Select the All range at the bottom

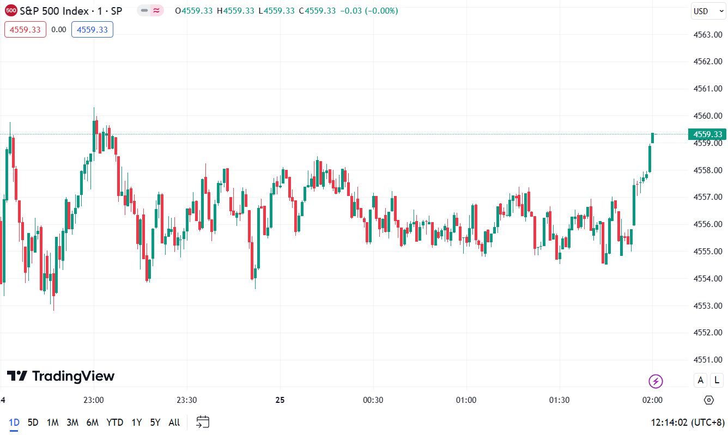pyautogui.click(x=173, y=422)
